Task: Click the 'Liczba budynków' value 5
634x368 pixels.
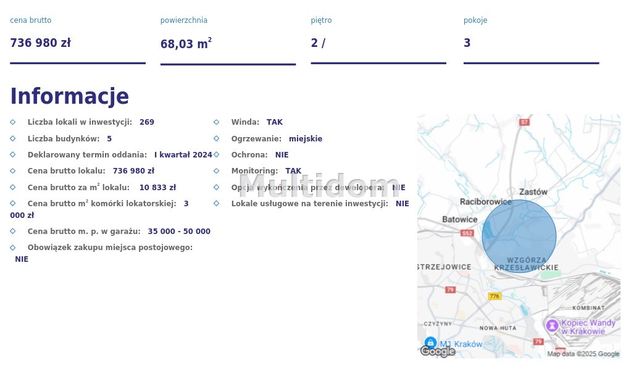Action: [109, 139]
